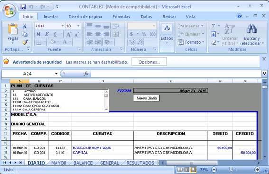Click the AutoSum sigma icon
Image resolution: width=269 pixels, height=174 pixels.
tap(213, 26)
